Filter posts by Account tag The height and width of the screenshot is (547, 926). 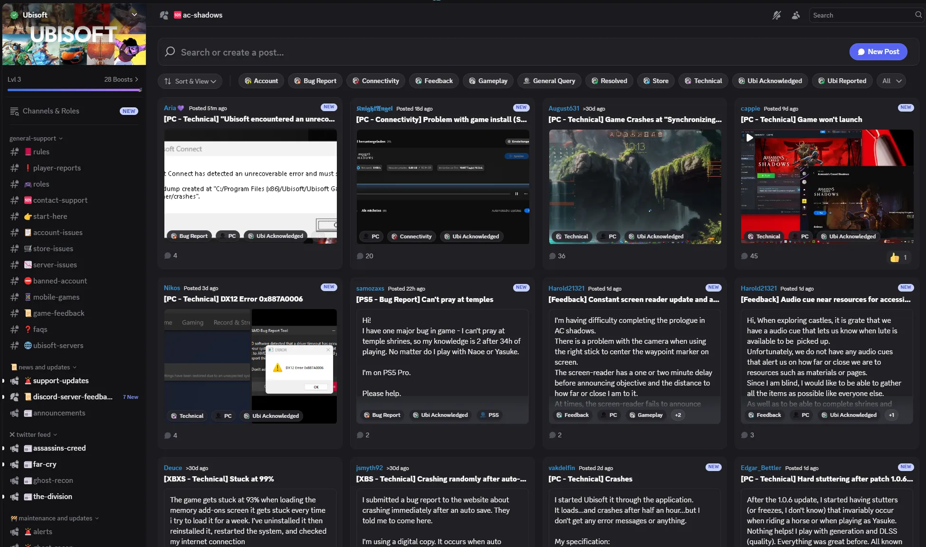(x=261, y=81)
